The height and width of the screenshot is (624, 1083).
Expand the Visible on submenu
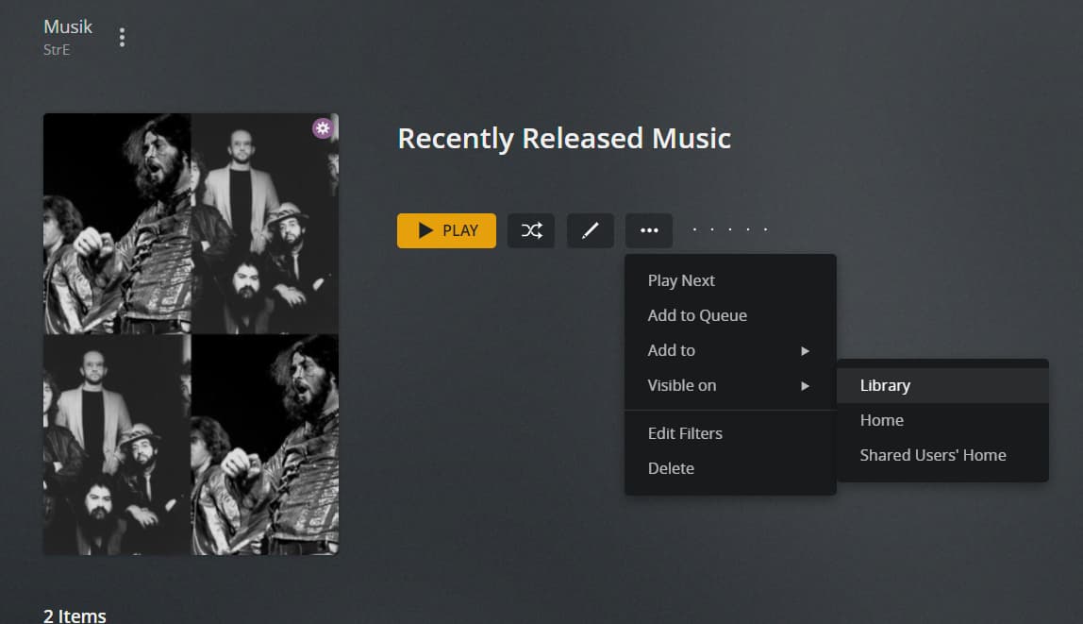731,385
